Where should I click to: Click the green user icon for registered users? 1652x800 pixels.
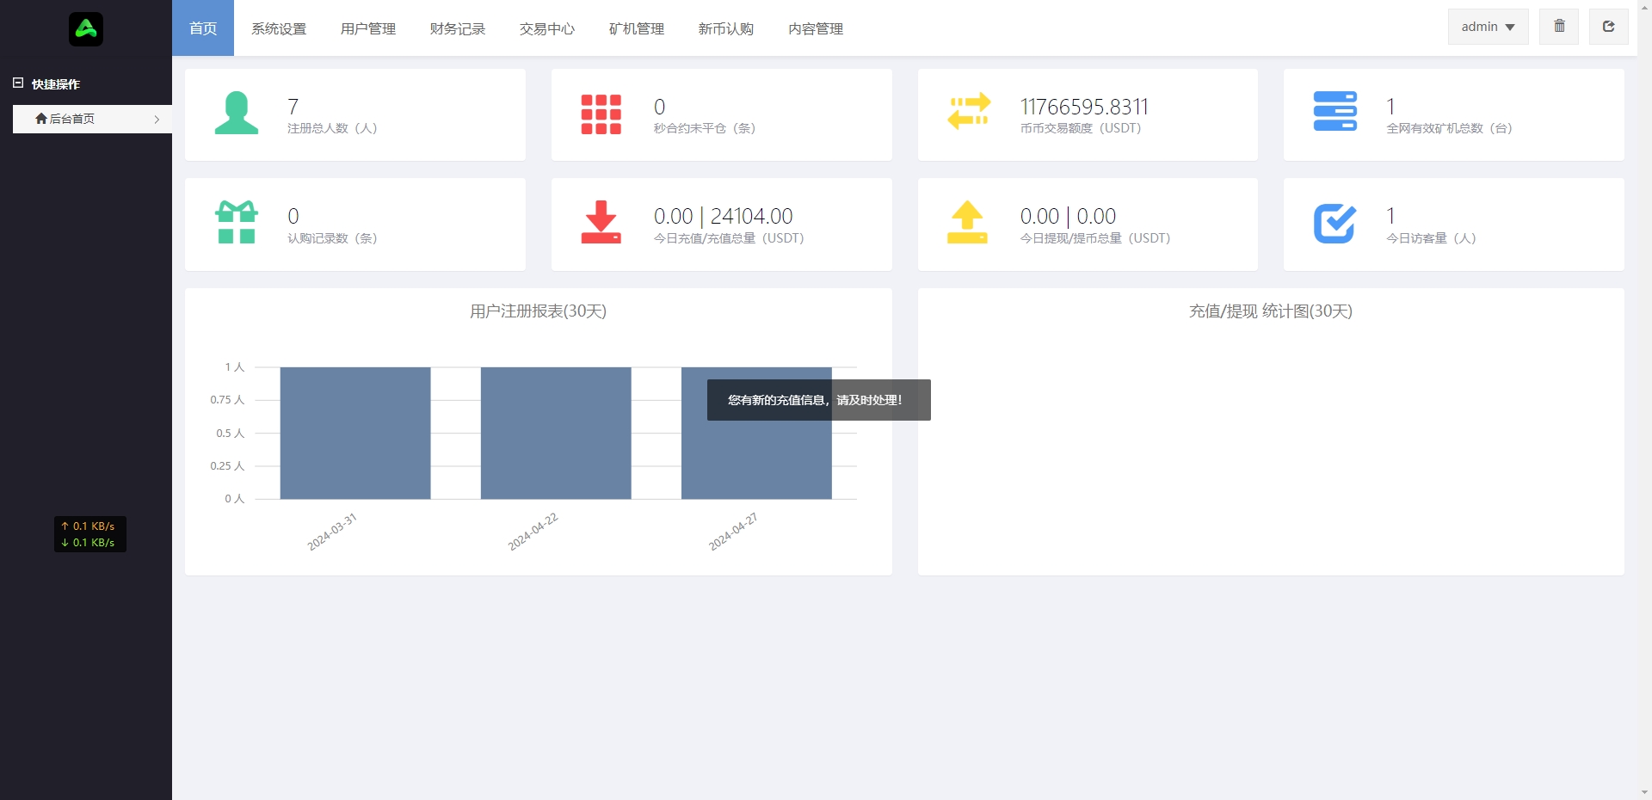pos(237,114)
